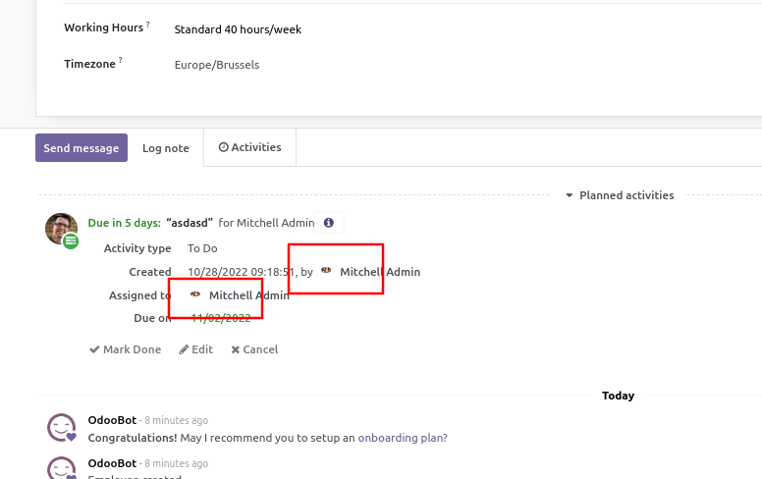Open the Activities scheduler
762x479 pixels.
click(249, 147)
